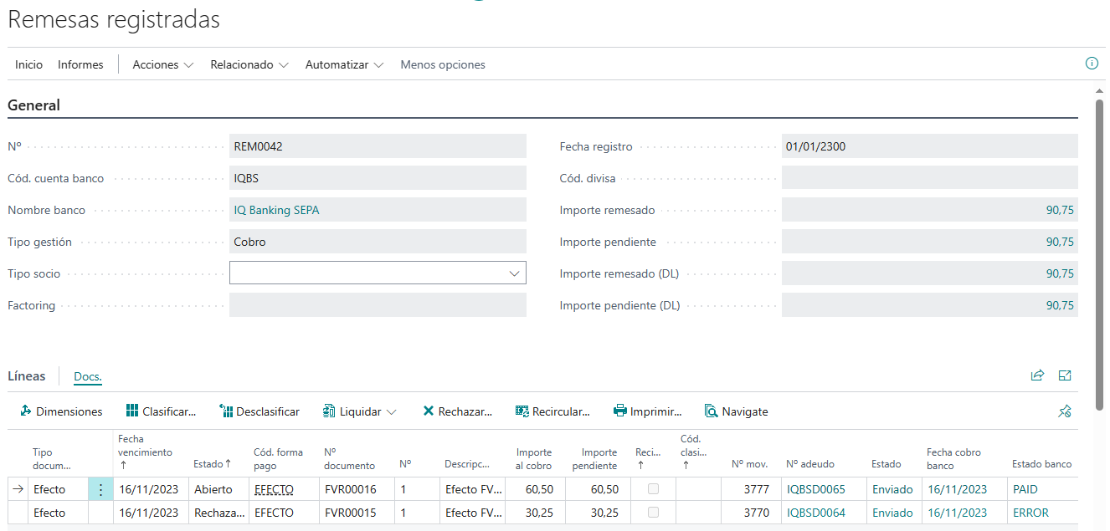The image size is (1110, 531).
Task: Click the Dimensiones icon in lines toolbar
Action: (x=26, y=411)
